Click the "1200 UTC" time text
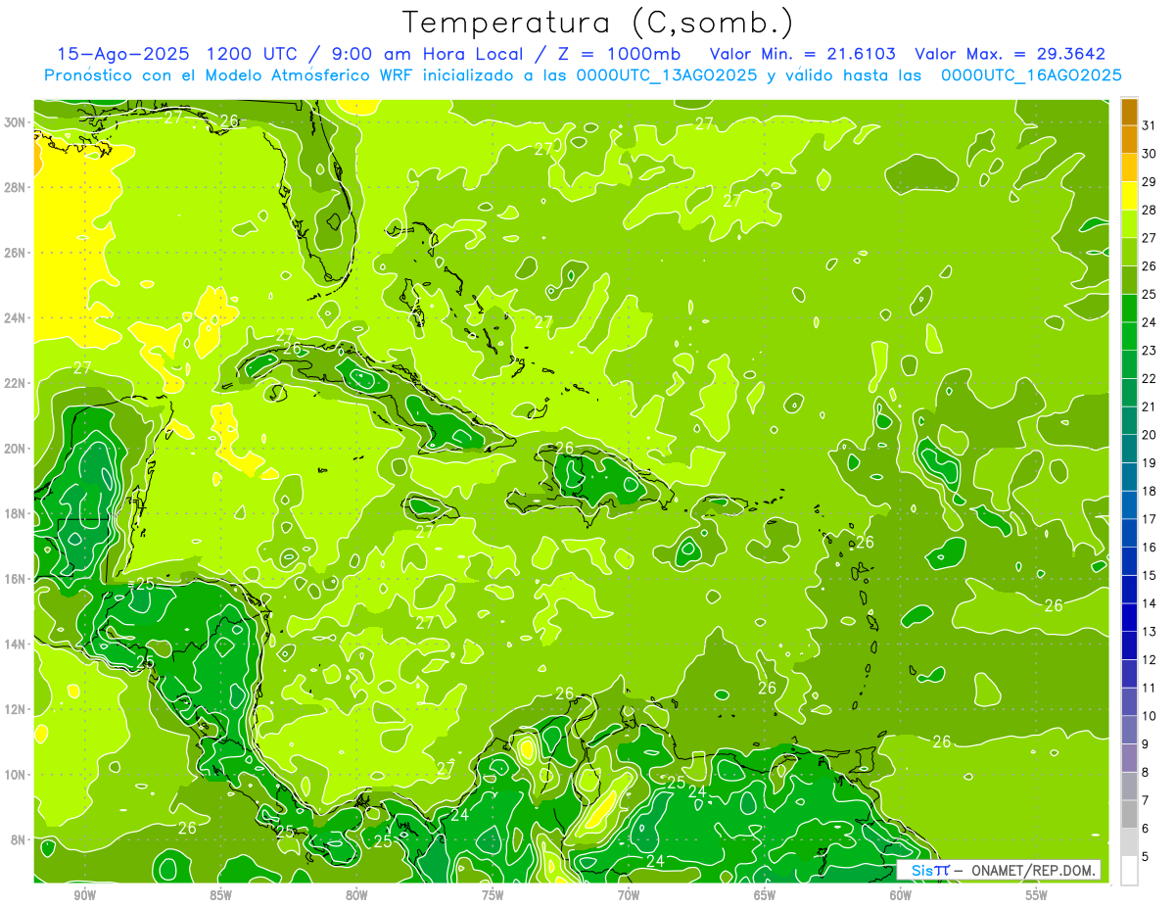Viewport: 1175px width, 908px height. pyautogui.click(x=254, y=54)
